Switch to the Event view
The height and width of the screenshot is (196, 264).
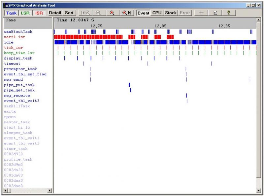tap(143, 13)
